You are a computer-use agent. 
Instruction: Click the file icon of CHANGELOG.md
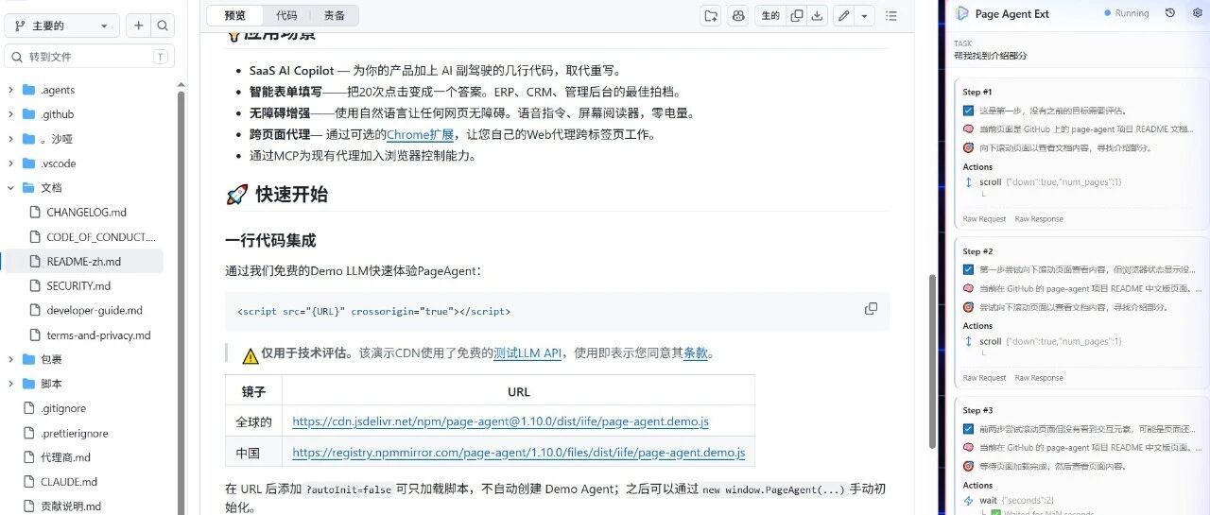[x=34, y=213]
